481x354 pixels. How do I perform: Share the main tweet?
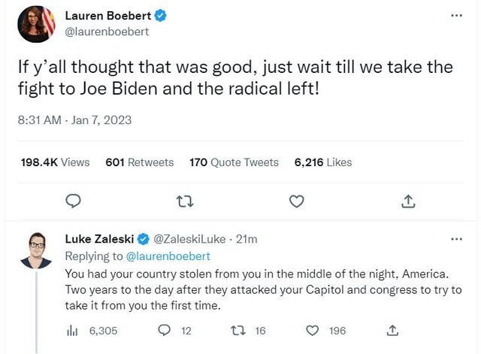tap(408, 201)
